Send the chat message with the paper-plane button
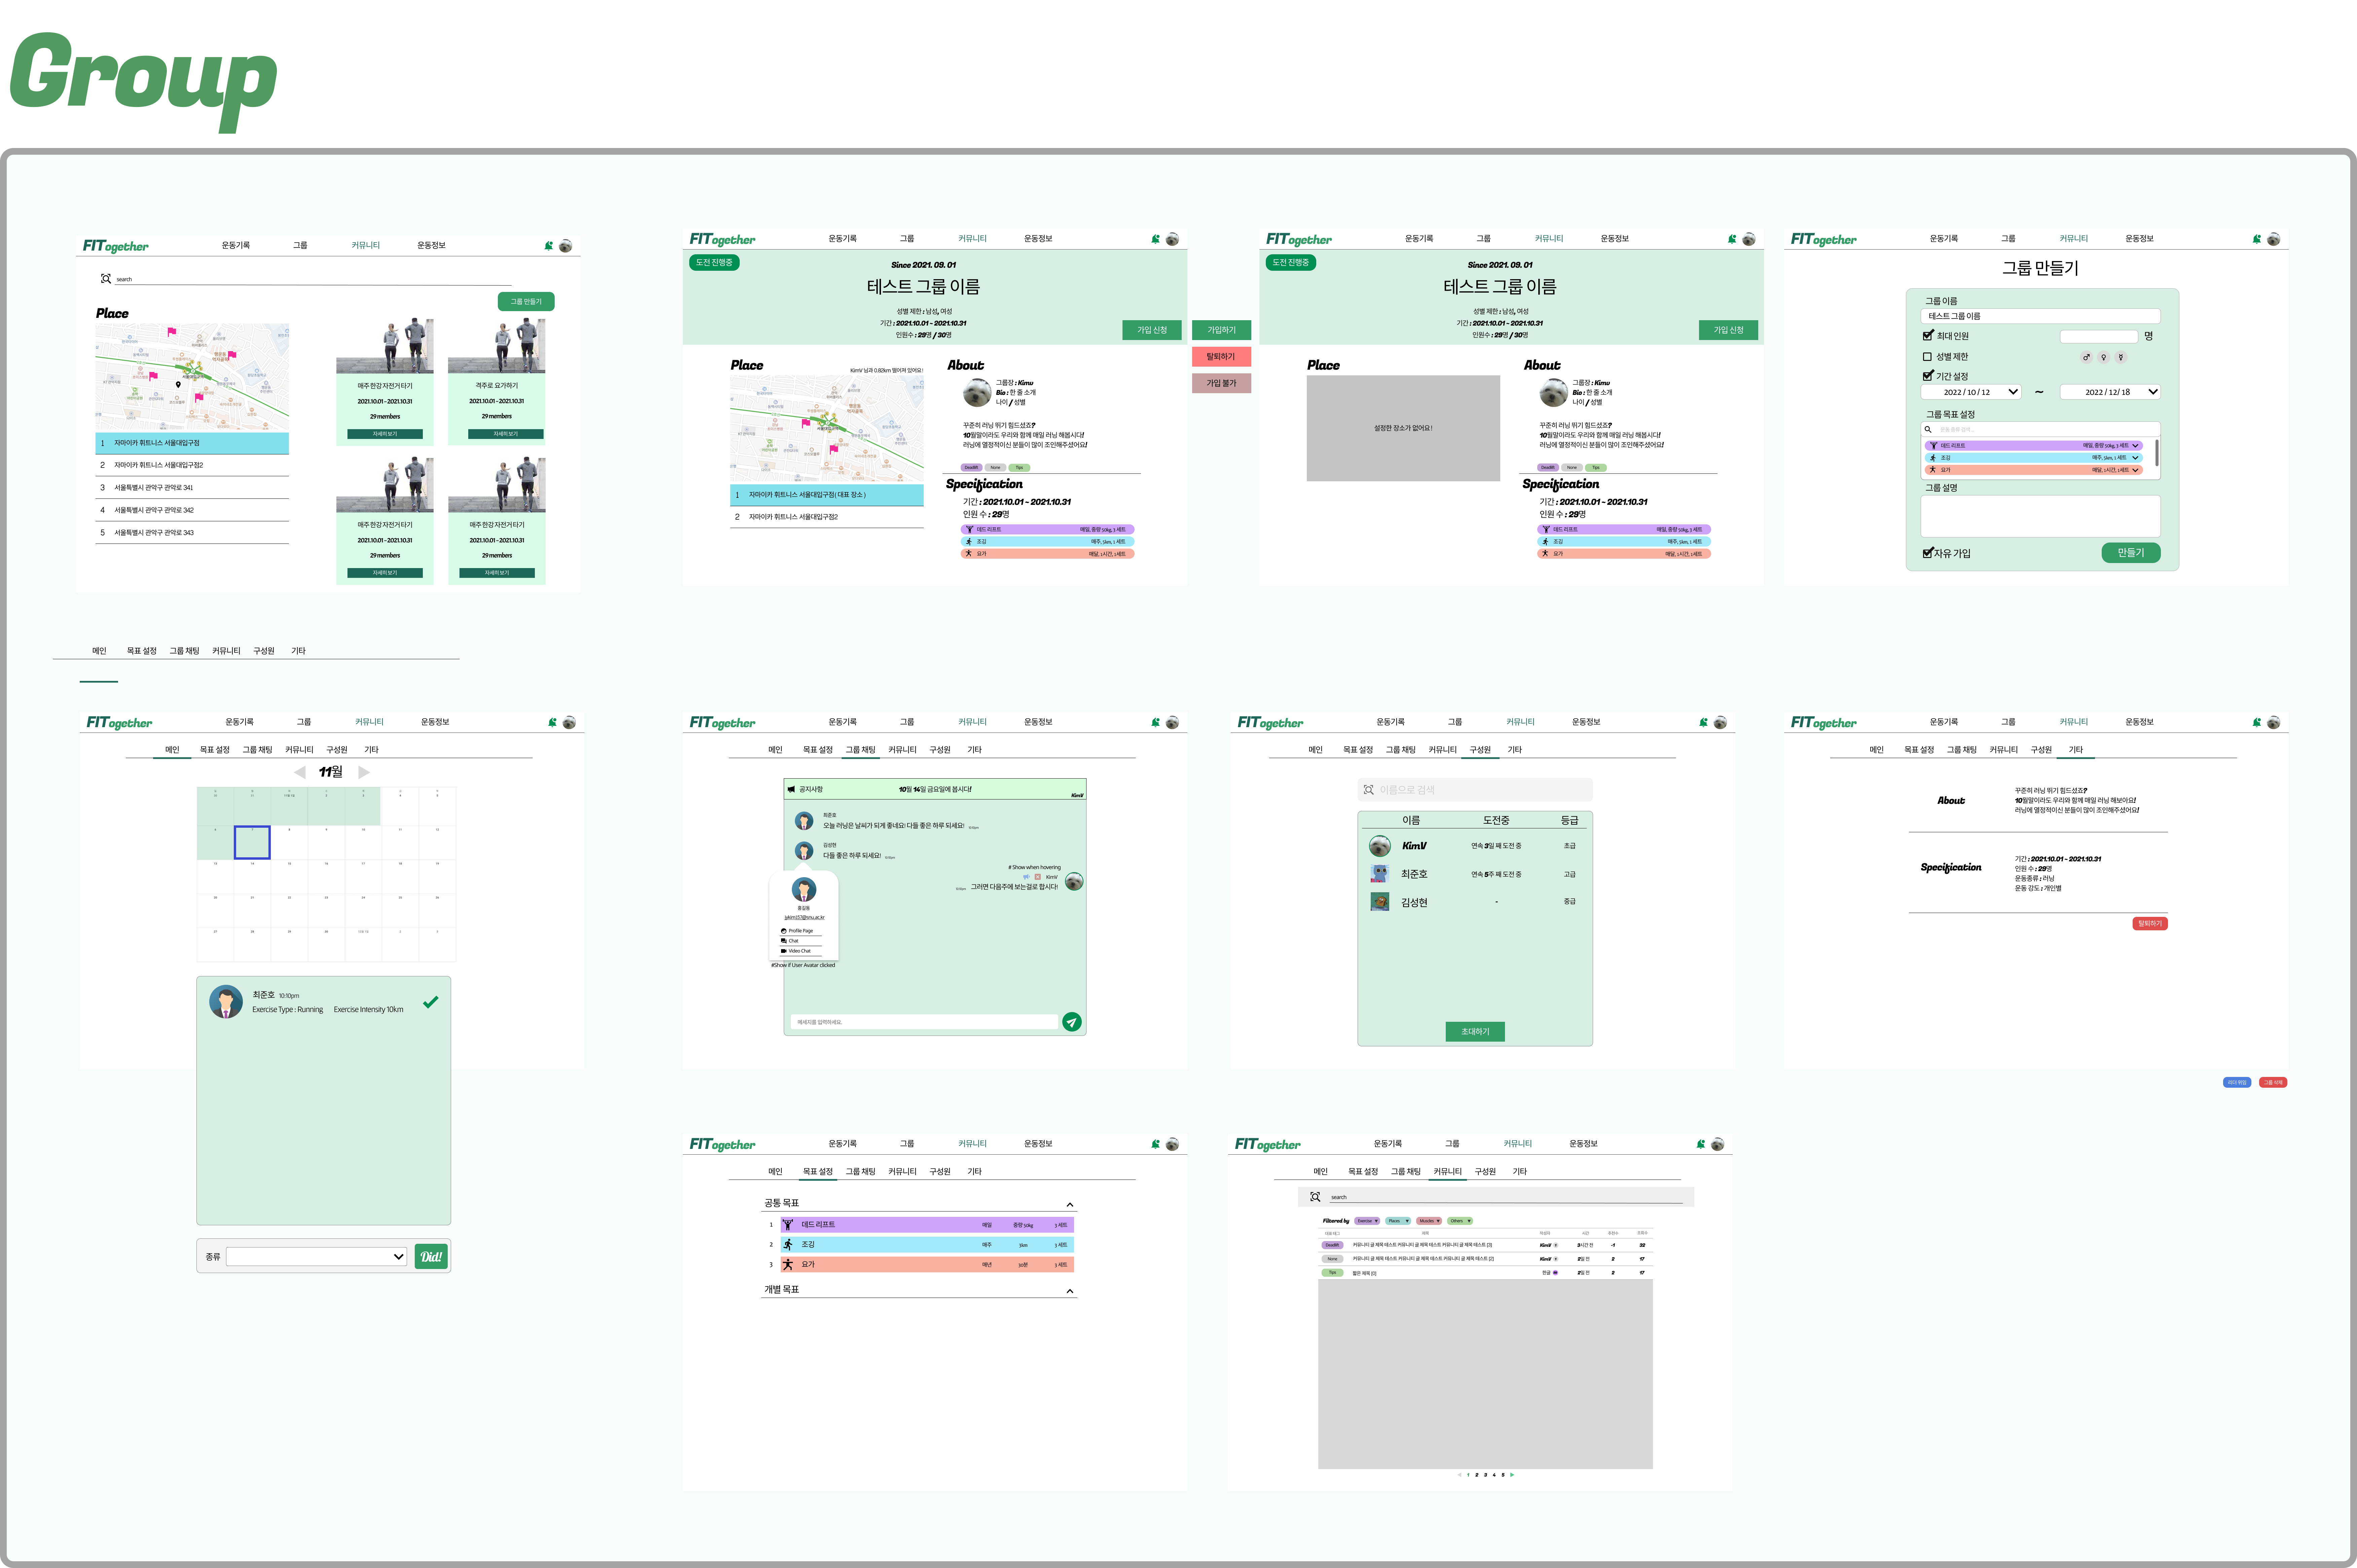Viewport: 2357px width, 1568px height. (1072, 1022)
